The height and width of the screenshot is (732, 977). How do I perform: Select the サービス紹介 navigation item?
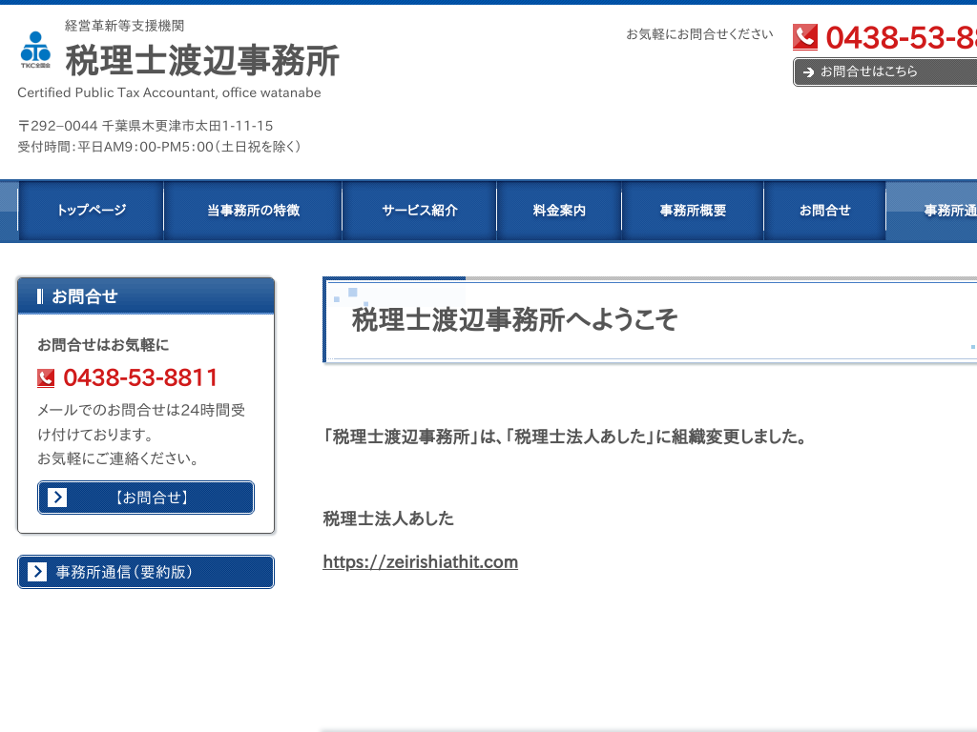pos(420,211)
